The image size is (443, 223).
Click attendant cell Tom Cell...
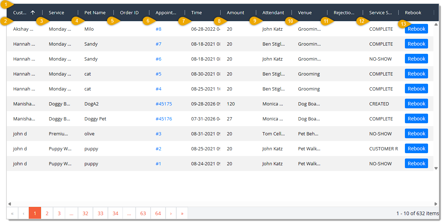(x=273, y=134)
